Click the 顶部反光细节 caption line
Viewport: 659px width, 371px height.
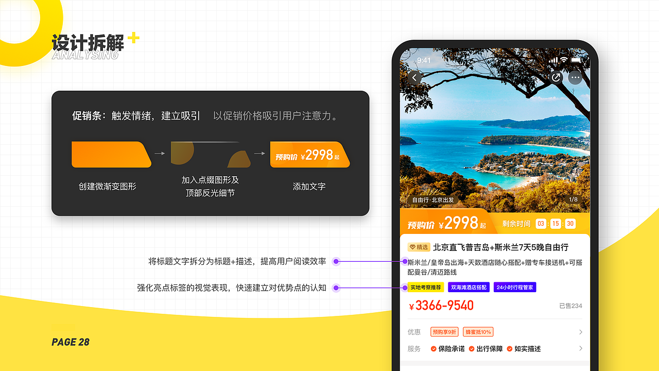pyautogui.click(x=210, y=193)
